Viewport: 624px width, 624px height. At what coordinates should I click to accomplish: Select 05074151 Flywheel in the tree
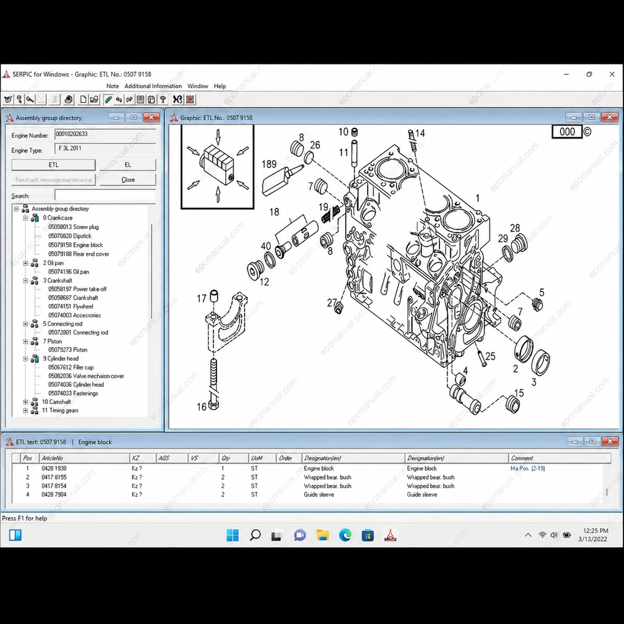(x=71, y=306)
